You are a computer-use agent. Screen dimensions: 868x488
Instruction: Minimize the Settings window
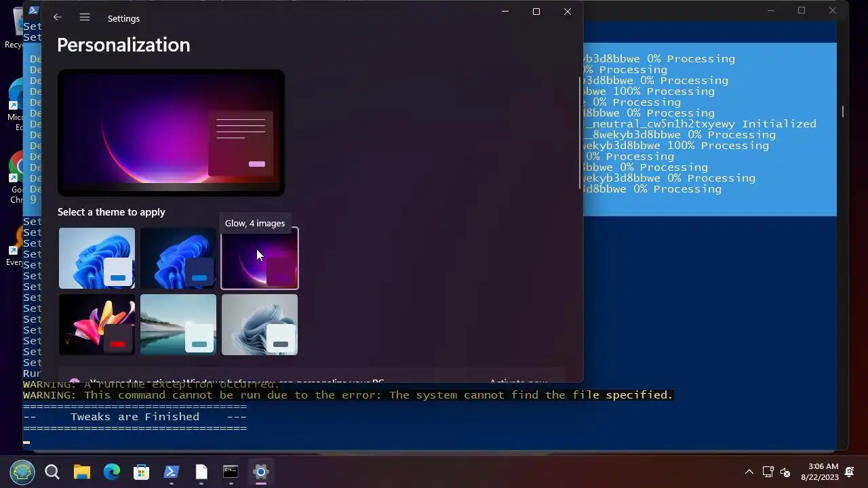(x=505, y=12)
